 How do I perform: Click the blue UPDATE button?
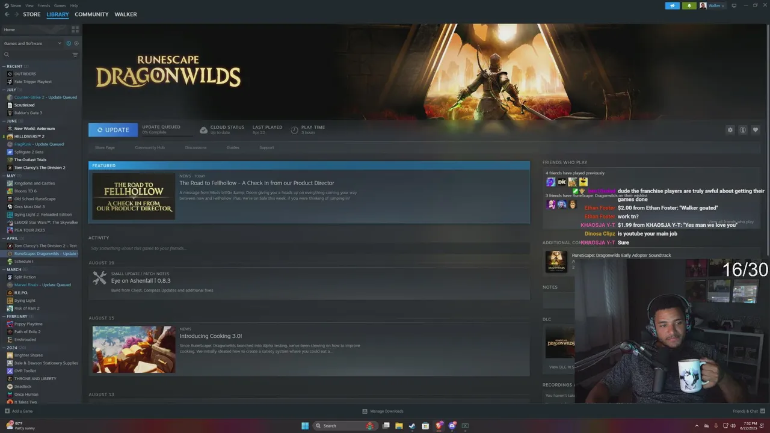[113, 130]
